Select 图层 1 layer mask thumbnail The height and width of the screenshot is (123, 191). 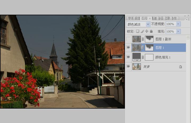click(x=149, y=47)
